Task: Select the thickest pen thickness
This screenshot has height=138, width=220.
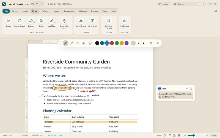Action: [x=144, y=43]
